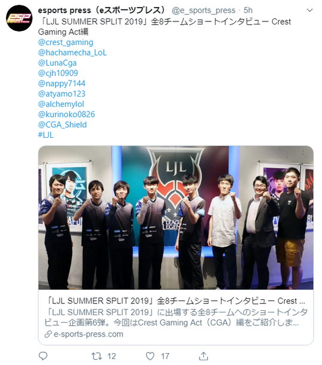The image size is (322, 365).
Task: Open the esports press profile avatar
Action: tap(19, 18)
